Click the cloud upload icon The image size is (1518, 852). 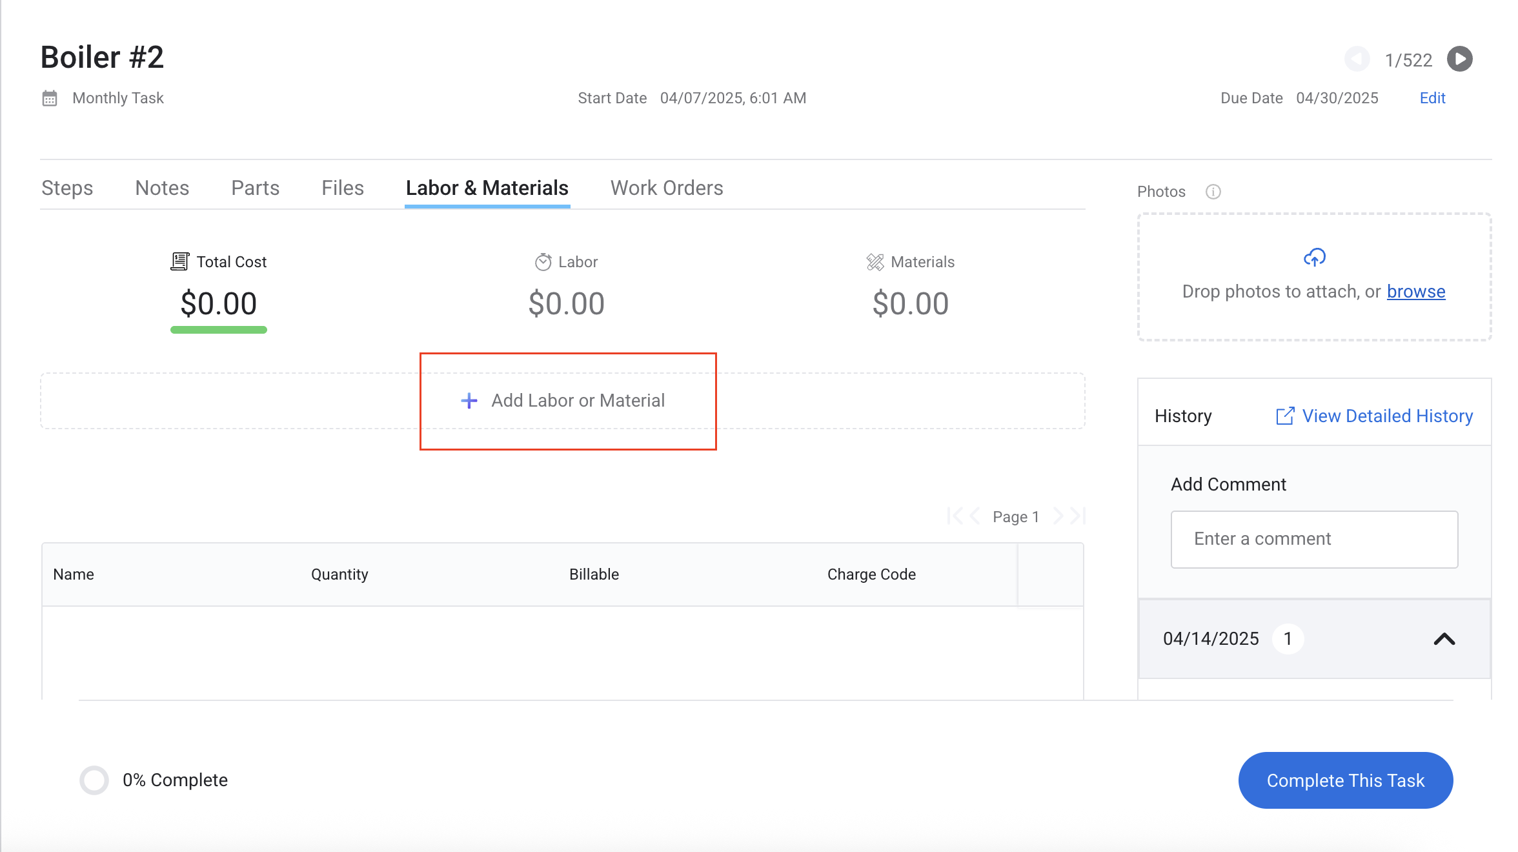coord(1315,258)
